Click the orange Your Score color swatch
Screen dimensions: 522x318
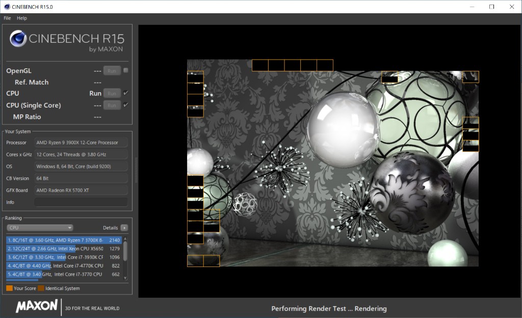coord(9,288)
